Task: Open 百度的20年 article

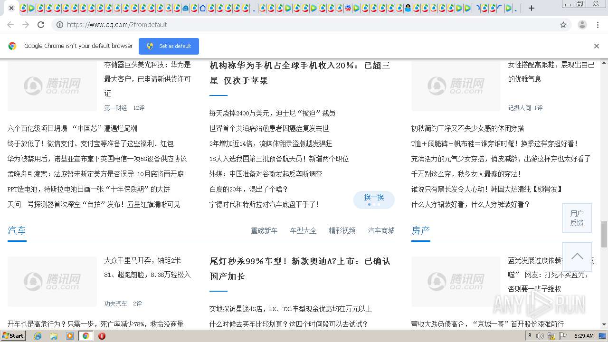Action: pyautogui.click(x=248, y=189)
